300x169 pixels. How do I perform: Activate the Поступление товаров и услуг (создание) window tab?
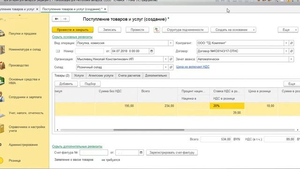pyautogui.click(x=72, y=9)
